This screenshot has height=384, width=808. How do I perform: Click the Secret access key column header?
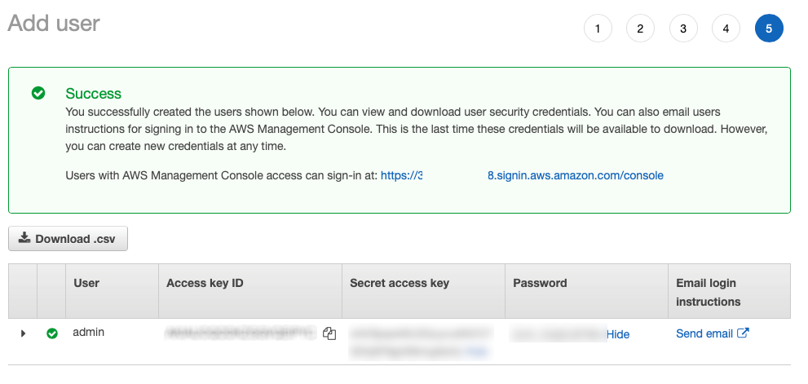(x=400, y=283)
